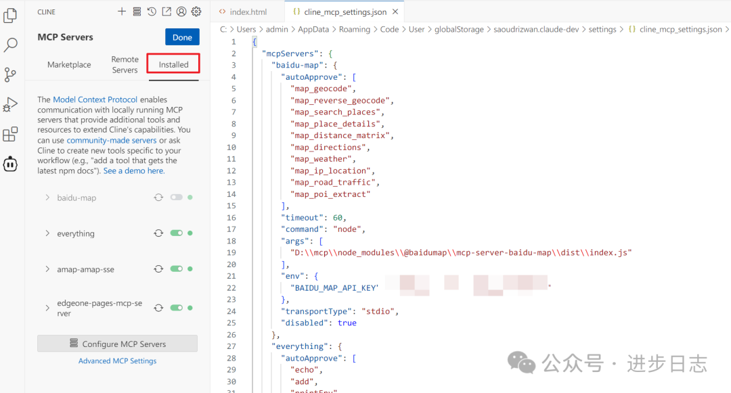Click the globalStorage breadcrumb segment

(459, 29)
